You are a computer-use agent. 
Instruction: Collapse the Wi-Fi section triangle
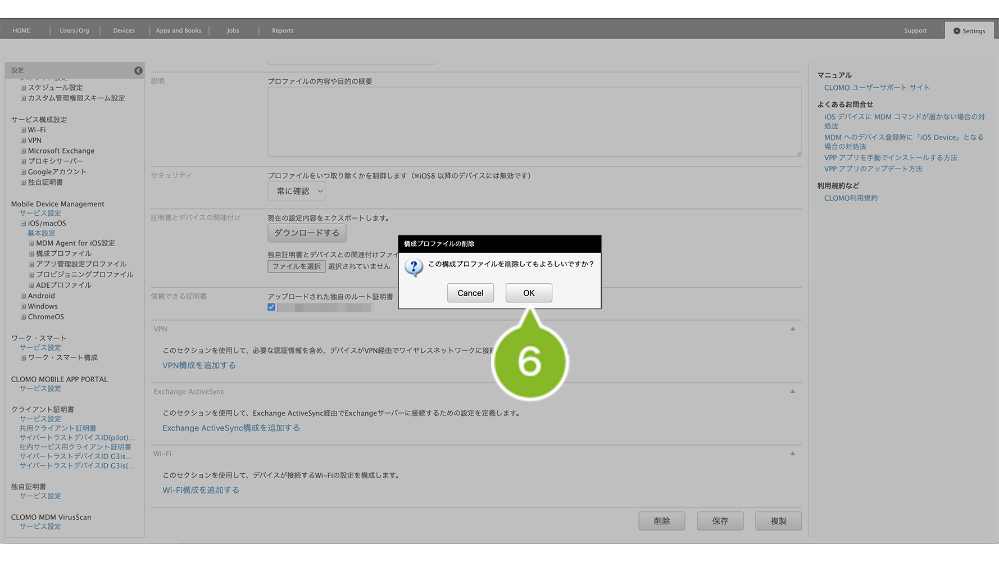(792, 454)
